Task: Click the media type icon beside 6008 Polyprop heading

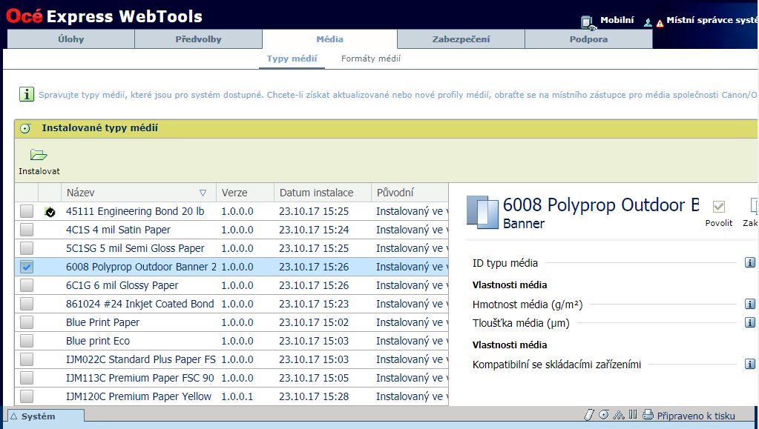Action: [x=482, y=212]
